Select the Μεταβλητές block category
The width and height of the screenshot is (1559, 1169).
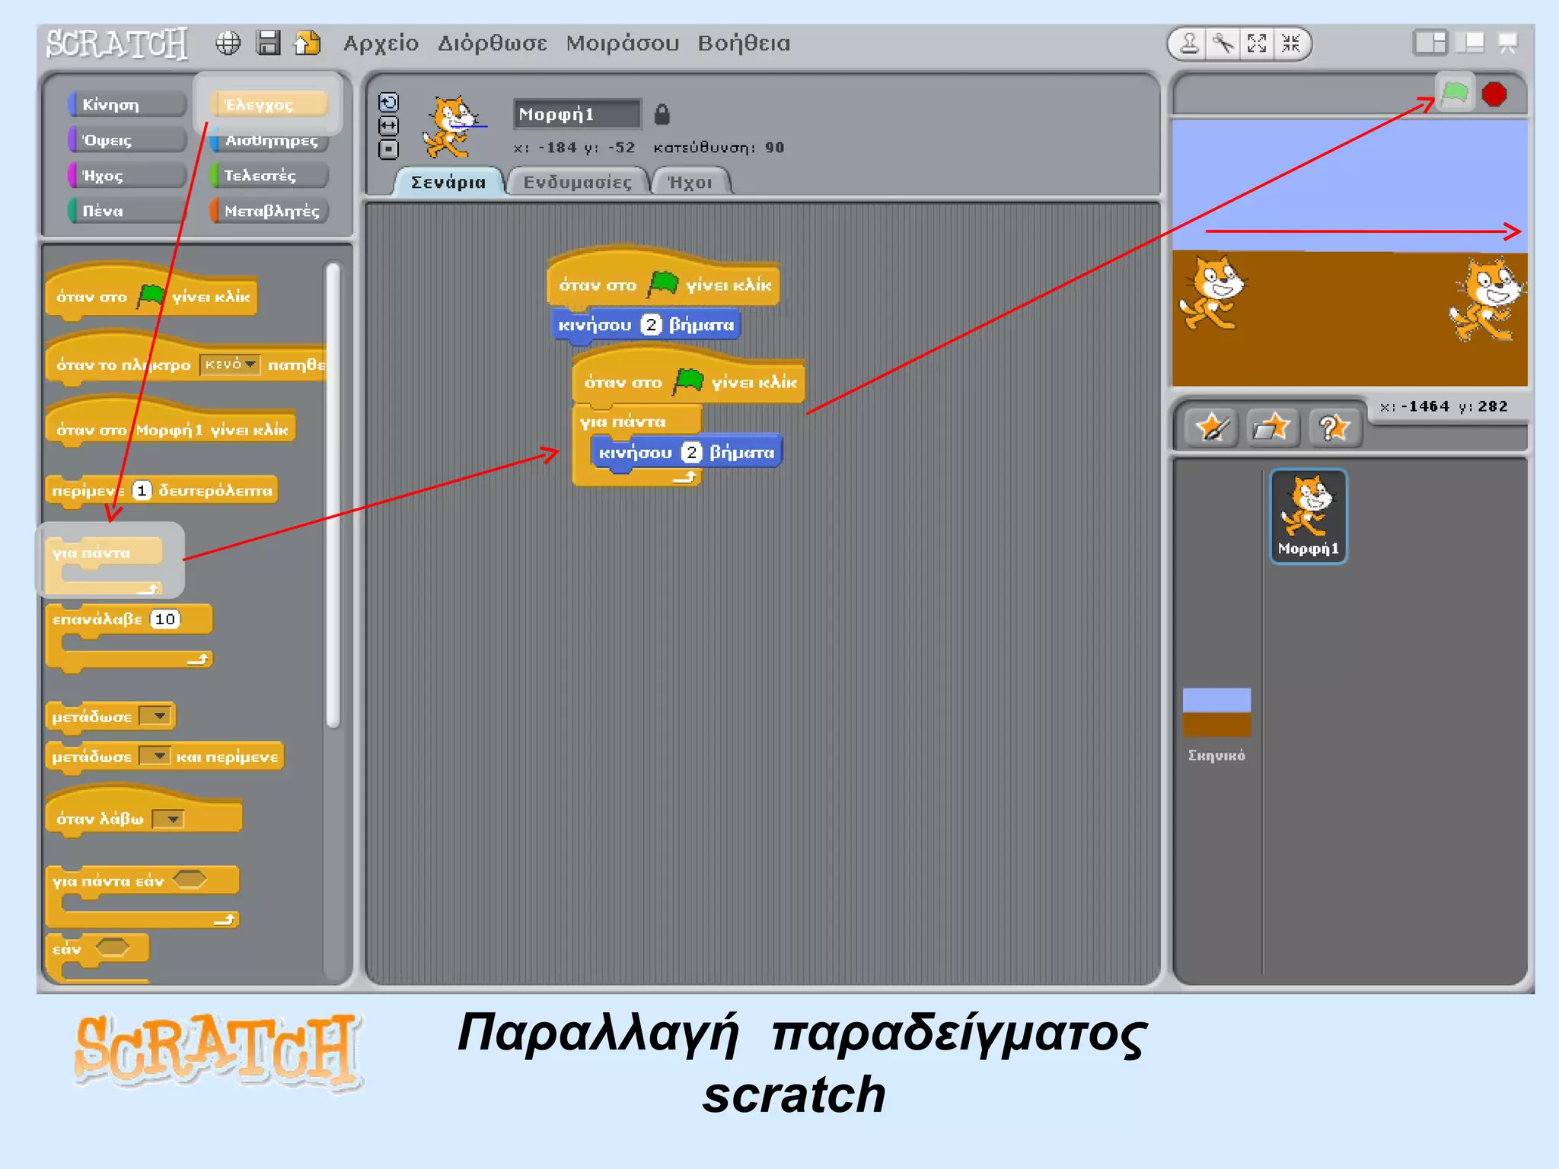(269, 211)
